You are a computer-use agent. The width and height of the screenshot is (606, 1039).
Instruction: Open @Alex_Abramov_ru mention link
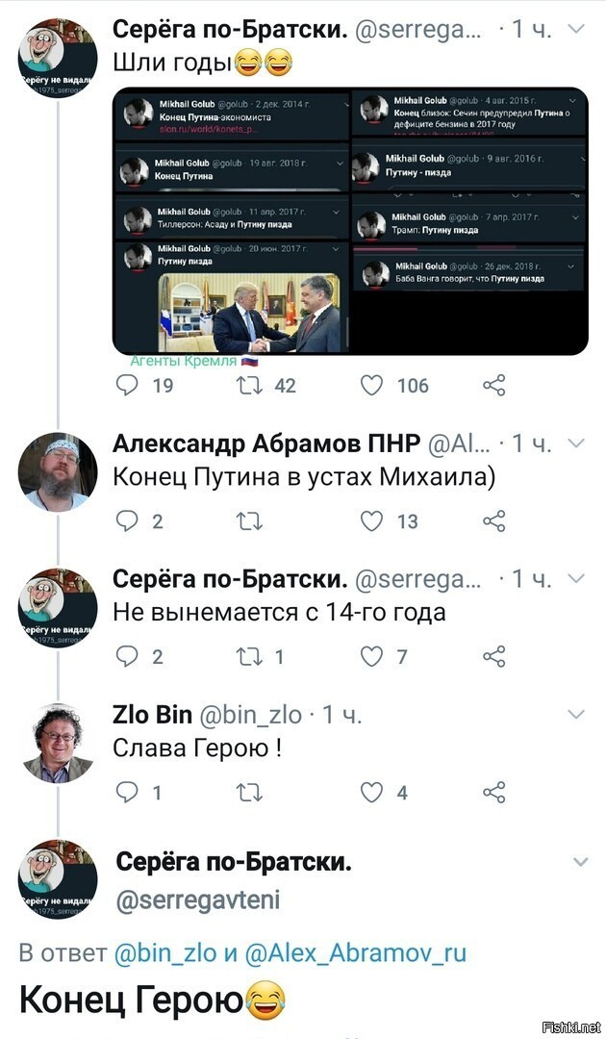click(356, 952)
